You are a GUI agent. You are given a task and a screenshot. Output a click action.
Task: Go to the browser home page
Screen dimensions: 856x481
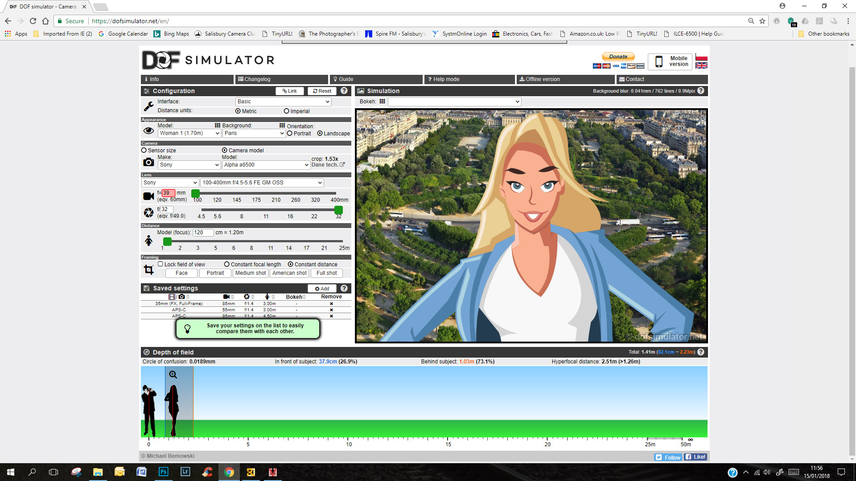pos(45,21)
